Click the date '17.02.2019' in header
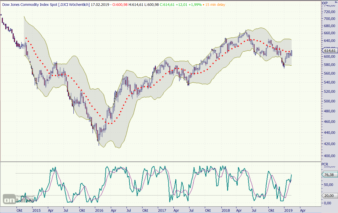 100,5
